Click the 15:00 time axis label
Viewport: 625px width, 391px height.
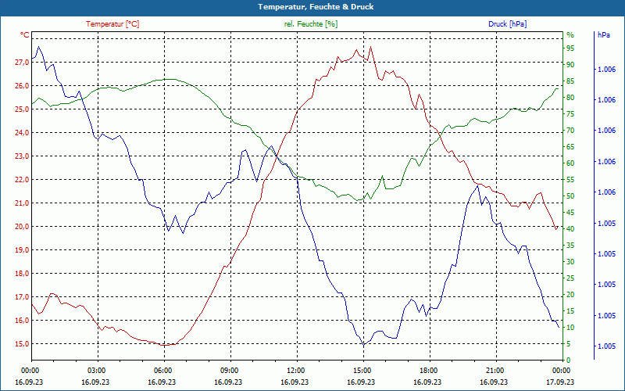click(x=363, y=371)
